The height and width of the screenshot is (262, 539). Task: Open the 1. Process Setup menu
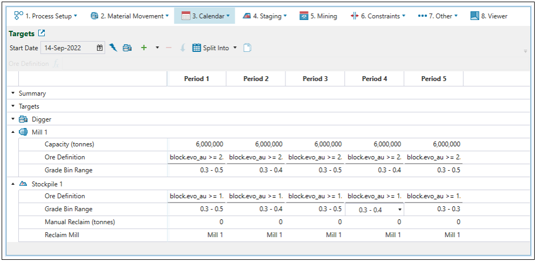click(46, 16)
